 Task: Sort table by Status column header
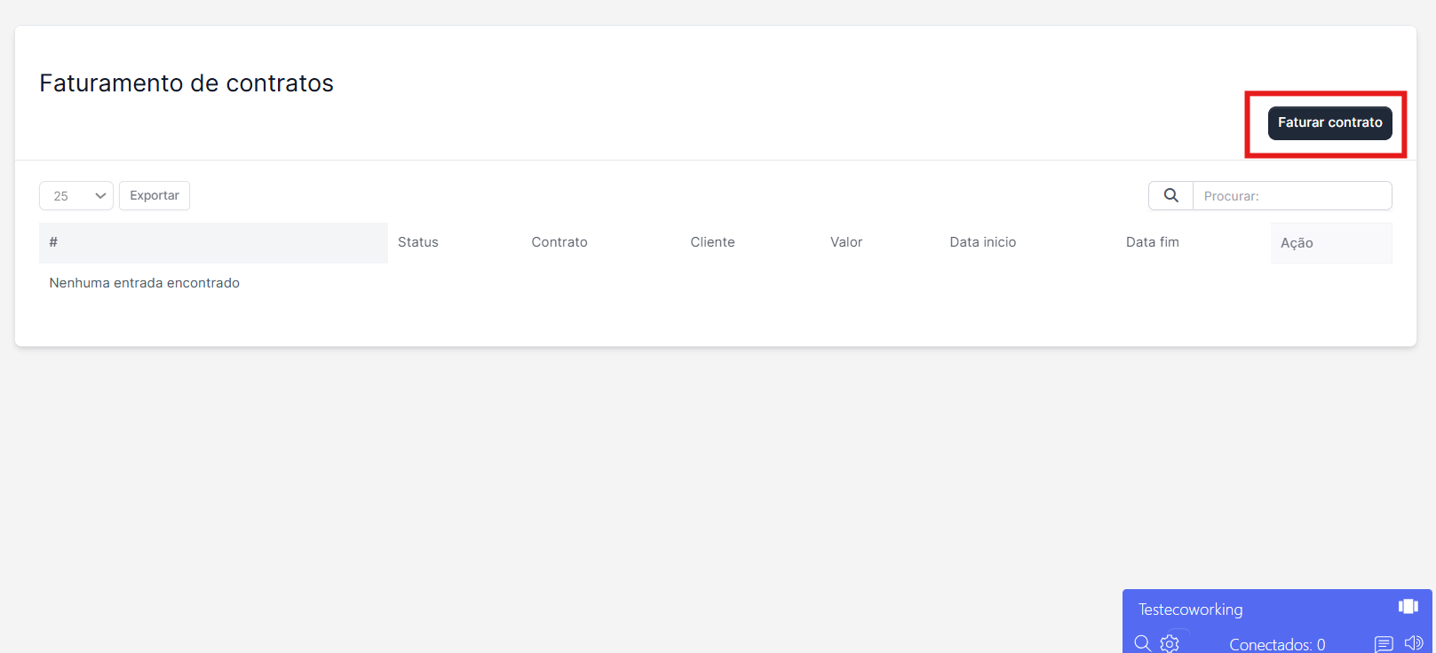[x=418, y=242]
